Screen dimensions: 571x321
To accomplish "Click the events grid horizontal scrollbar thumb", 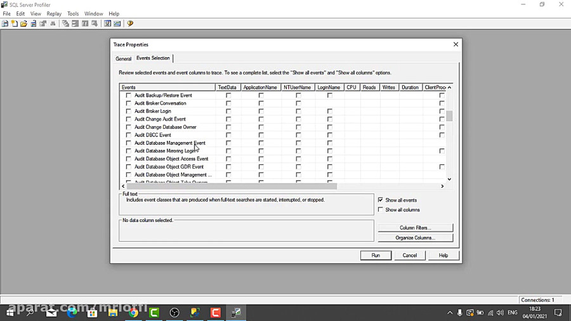I will coord(232,186).
